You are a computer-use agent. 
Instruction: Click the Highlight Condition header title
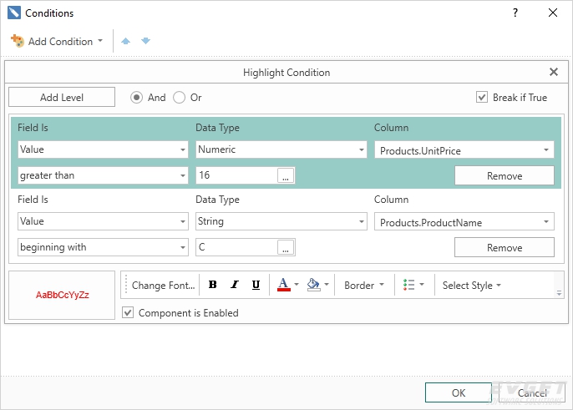click(x=286, y=73)
